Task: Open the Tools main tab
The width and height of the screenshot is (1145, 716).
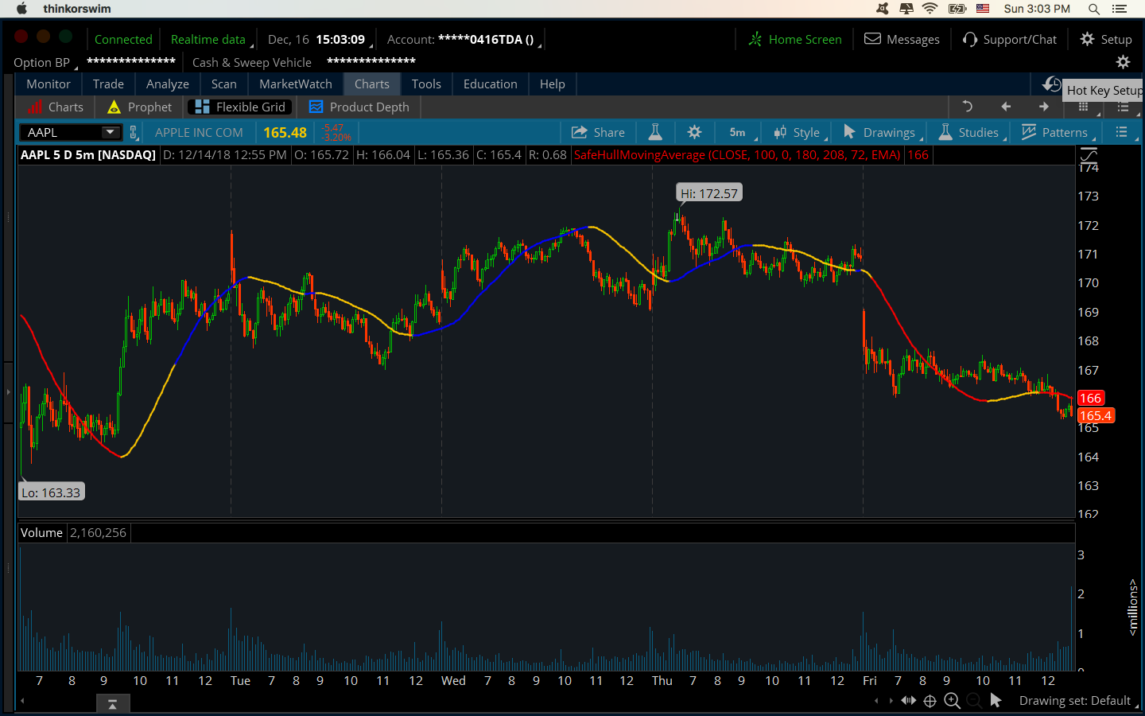Action: point(426,84)
